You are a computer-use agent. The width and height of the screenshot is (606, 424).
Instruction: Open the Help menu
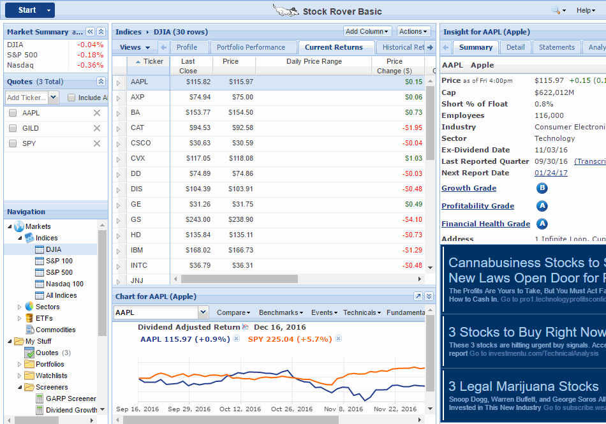pos(586,10)
